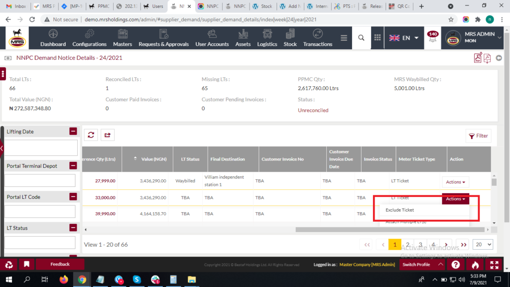
Task: Click the Lifting Date filter input
Action: click(x=41, y=147)
